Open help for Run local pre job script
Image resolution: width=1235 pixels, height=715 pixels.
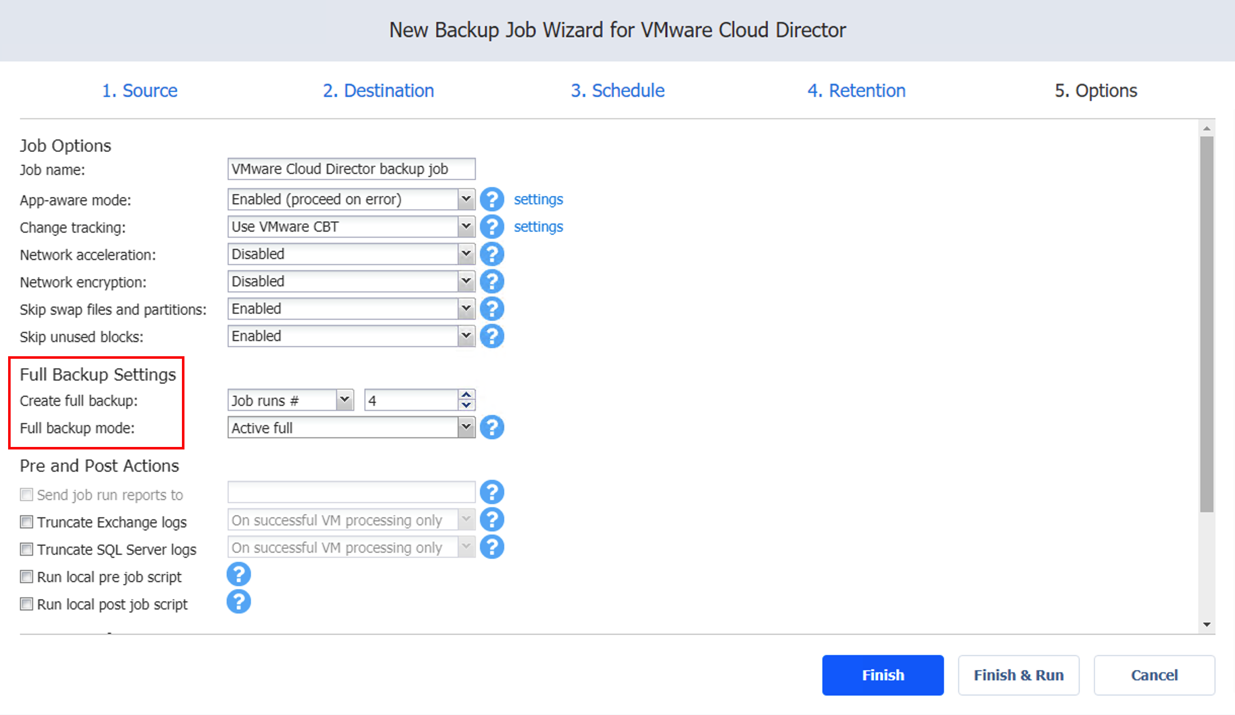coord(239,574)
